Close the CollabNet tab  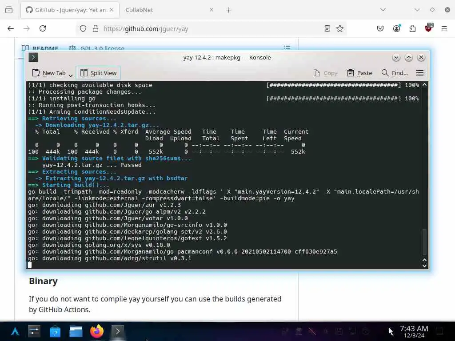pos(212,10)
